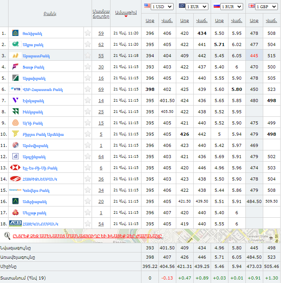
Task: Click the Acba bank logo in row 2
Action: coord(15,44)
